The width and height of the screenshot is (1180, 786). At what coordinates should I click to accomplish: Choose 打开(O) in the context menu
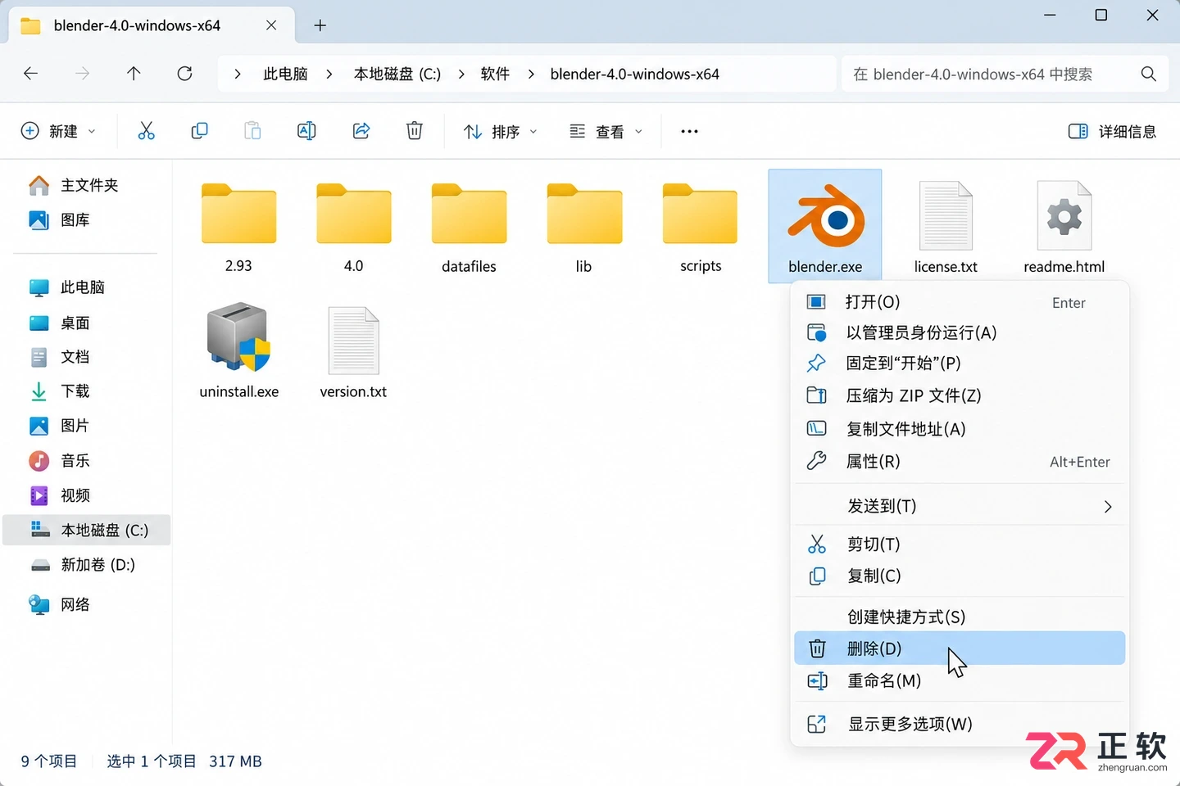coord(960,302)
